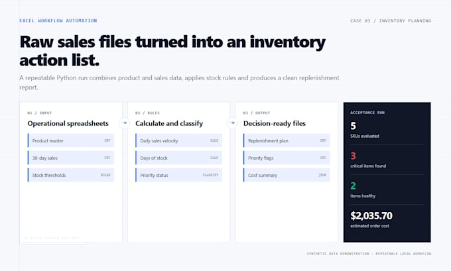Click the green number 2 for healthy items

click(354, 186)
